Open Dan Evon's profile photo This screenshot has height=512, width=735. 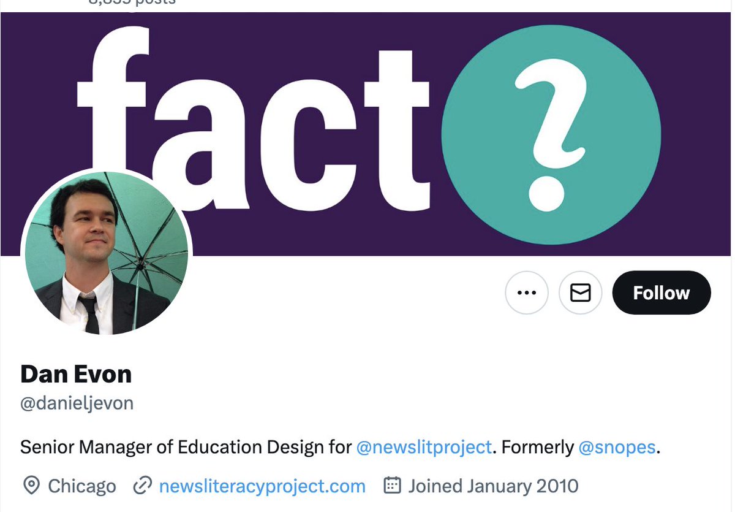coord(107,253)
